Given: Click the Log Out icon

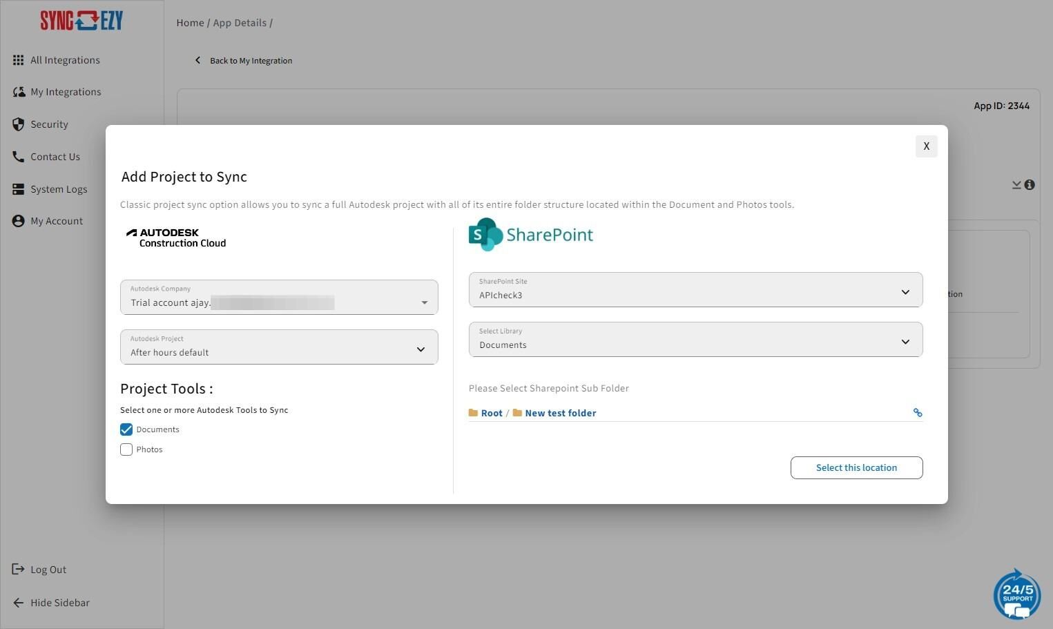Looking at the screenshot, I should pos(19,570).
